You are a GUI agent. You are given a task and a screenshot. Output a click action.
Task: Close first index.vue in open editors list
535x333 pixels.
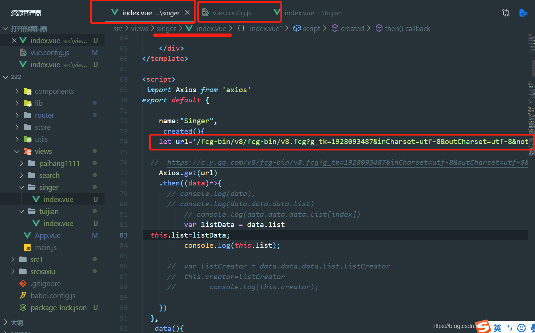click(14, 40)
